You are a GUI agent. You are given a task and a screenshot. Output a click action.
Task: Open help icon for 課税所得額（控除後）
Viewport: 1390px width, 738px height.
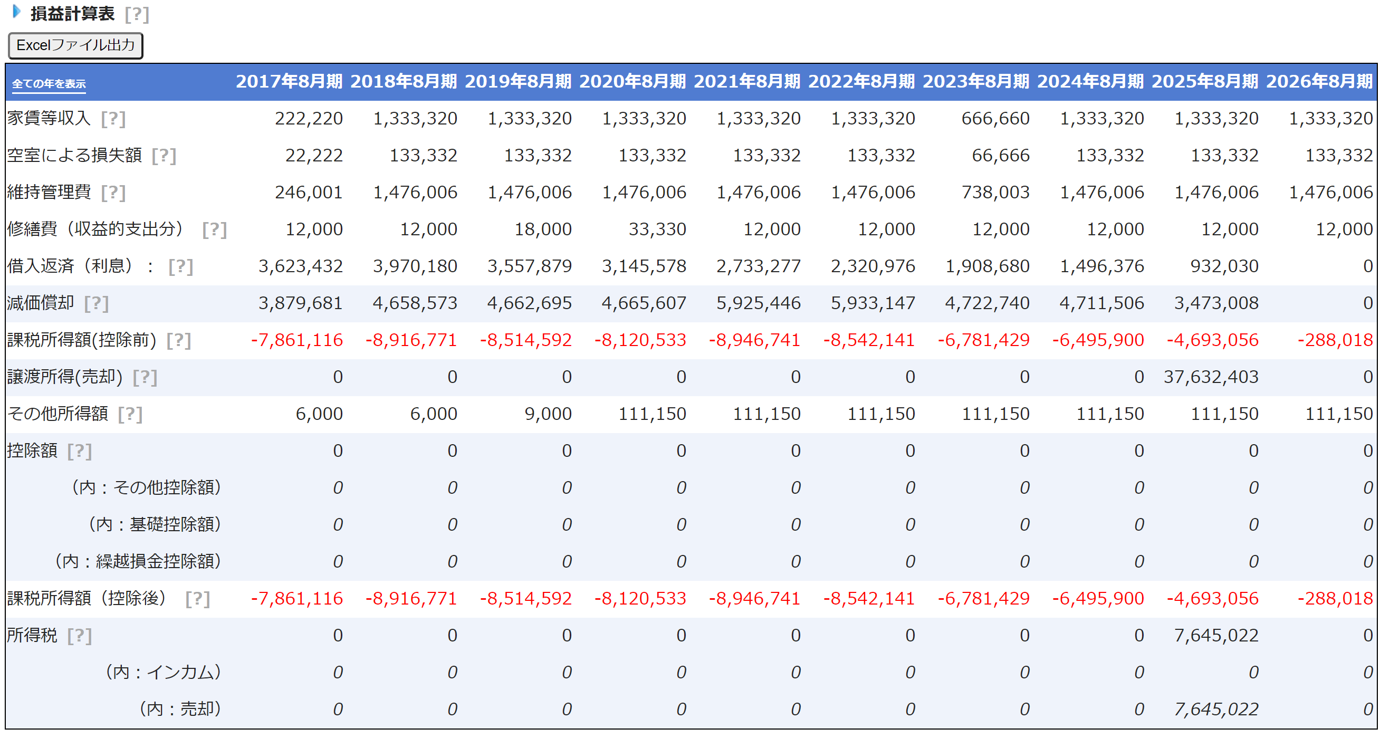[x=197, y=598]
